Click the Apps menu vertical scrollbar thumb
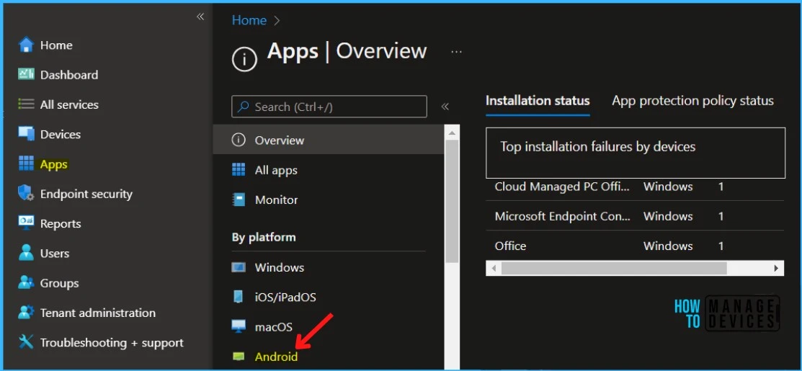Image resolution: width=802 pixels, height=371 pixels. pos(452,202)
